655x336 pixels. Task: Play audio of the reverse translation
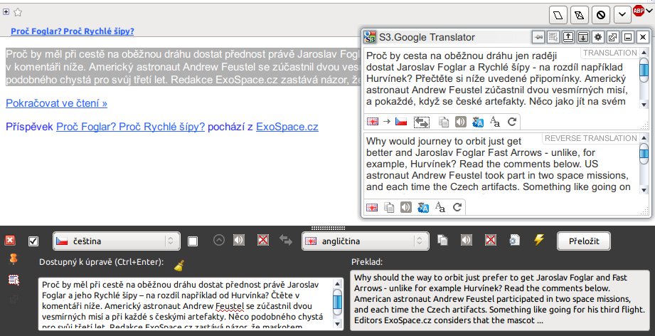click(x=406, y=207)
